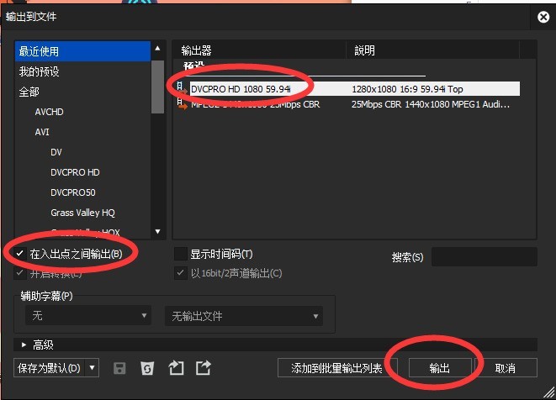Open the 无输出文件 dropdown

click(x=243, y=317)
